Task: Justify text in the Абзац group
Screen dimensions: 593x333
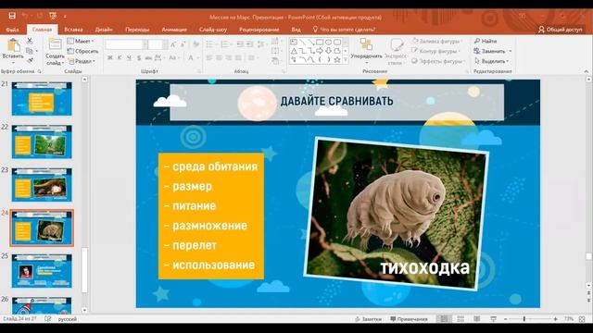Action: pos(238,58)
